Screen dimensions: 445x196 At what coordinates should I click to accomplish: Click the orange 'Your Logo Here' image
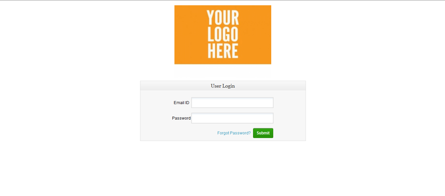[x=223, y=35]
